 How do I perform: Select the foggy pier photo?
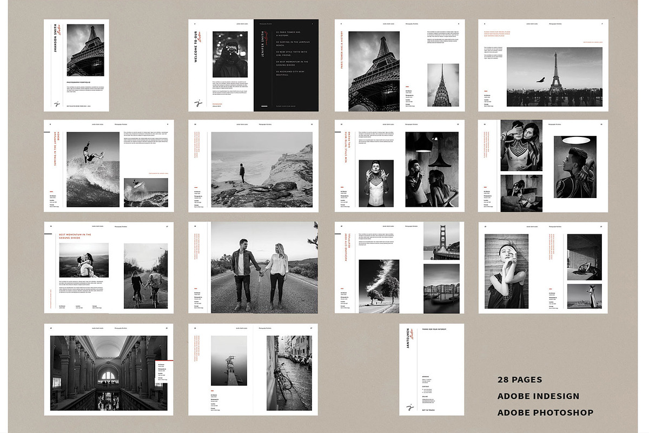[x=229, y=360]
